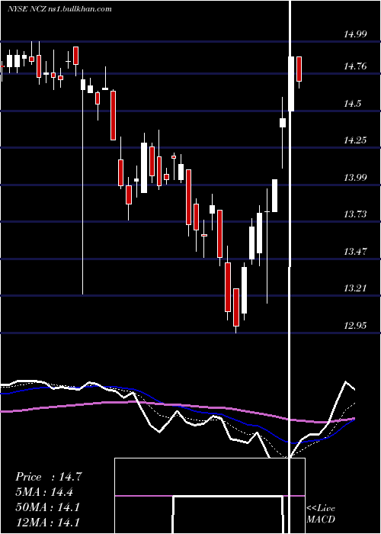Click the tall white candlestick beside the vertical marker

tap(291, 84)
